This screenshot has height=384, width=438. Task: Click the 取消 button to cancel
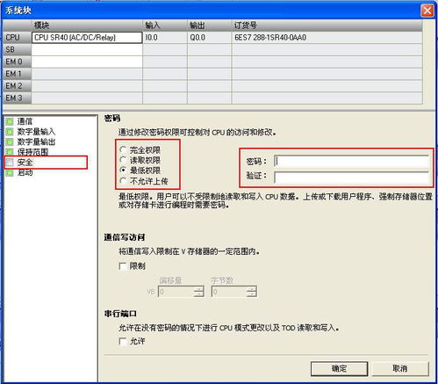[x=400, y=368]
